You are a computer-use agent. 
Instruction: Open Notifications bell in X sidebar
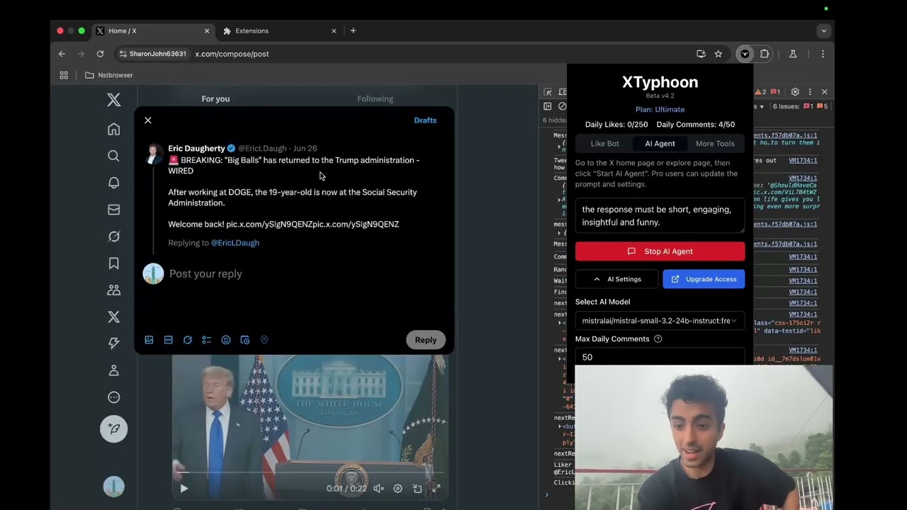click(113, 183)
